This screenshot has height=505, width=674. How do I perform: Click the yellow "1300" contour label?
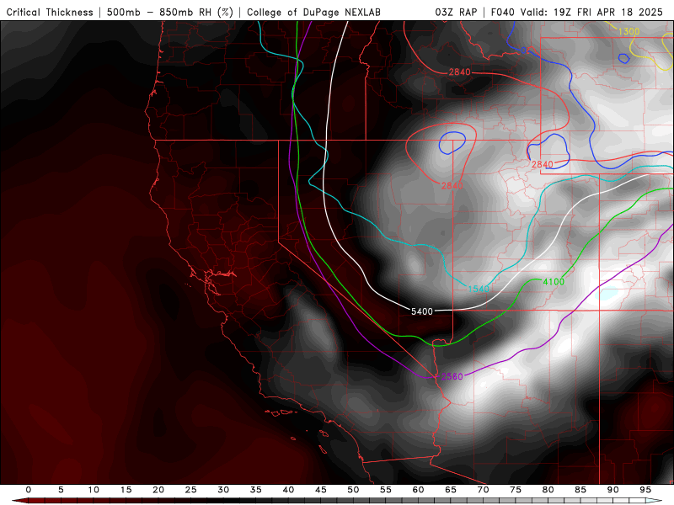pyautogui.click(x=629, y=31)
